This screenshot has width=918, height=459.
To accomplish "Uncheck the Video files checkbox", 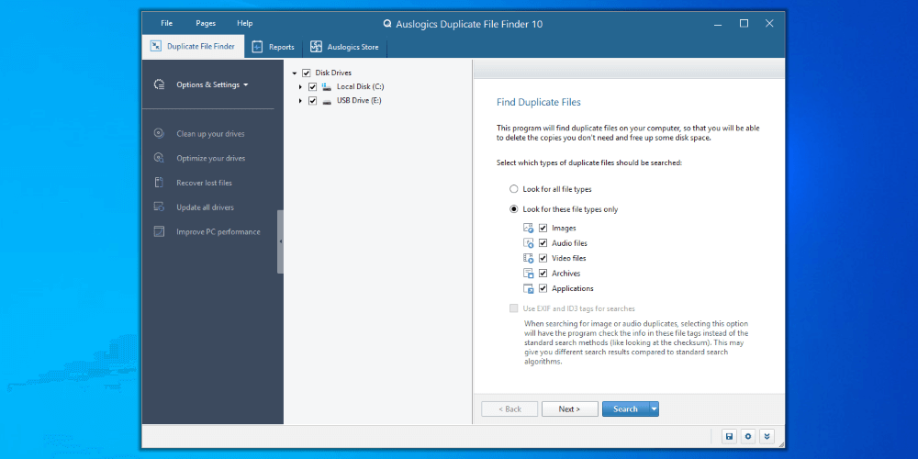I will [x=543, y=258].
